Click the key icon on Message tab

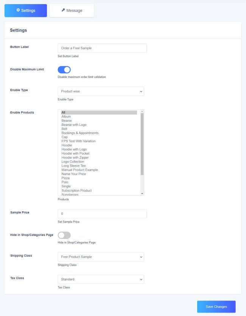63,10
